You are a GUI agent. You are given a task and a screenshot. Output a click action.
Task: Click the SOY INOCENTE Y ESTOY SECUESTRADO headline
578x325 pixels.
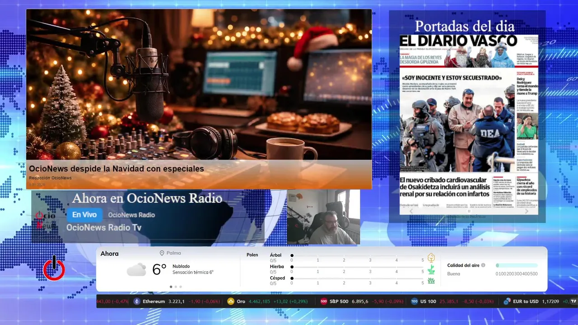pos(452,78)
